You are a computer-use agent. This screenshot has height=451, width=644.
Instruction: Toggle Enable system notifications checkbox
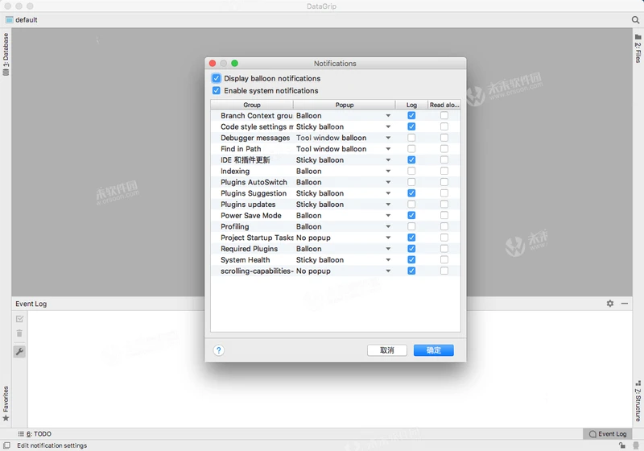point(216,90)
